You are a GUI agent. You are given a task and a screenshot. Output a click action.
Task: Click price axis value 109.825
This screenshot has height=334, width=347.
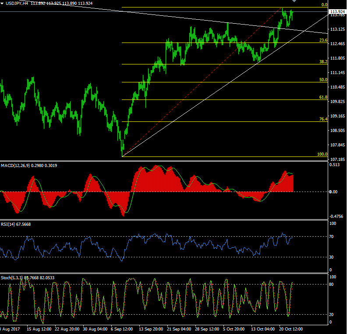337,101
